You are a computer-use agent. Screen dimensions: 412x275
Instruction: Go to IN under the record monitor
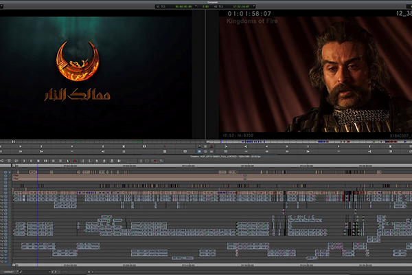(308, 151)
